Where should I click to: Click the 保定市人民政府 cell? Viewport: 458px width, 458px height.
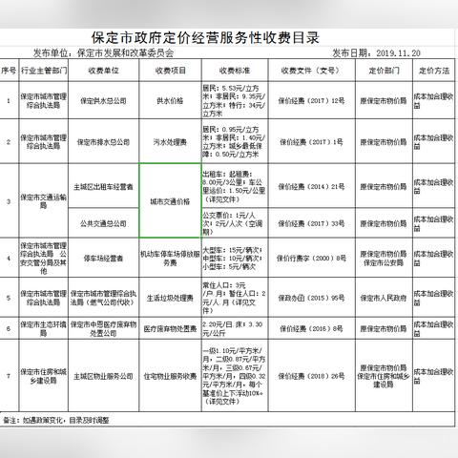pos(384,298)
